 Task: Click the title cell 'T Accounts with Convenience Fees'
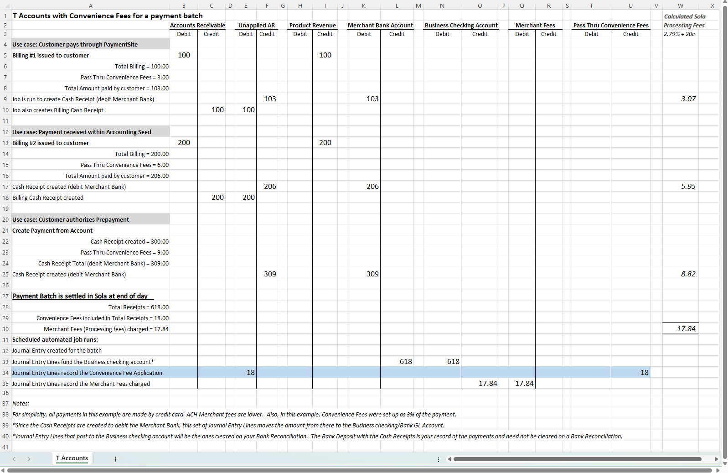[108, 16]
